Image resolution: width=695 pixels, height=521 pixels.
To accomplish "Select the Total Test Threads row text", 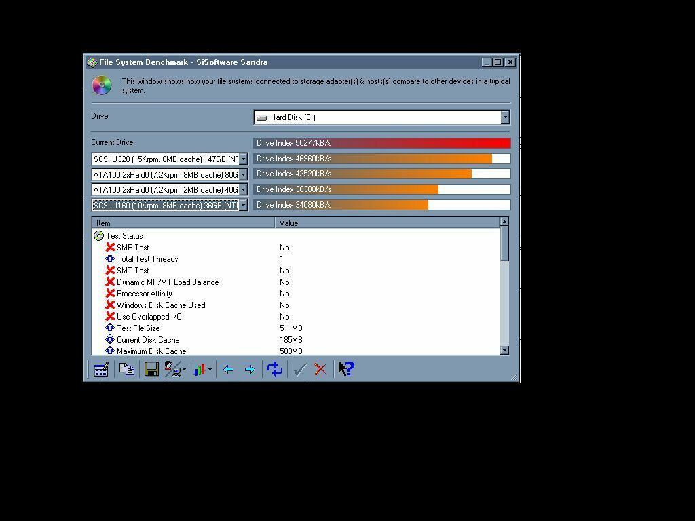I will pyautogui.click(x=147, y=259).
